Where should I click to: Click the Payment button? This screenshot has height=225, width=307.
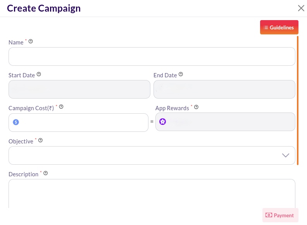point(280,215)
